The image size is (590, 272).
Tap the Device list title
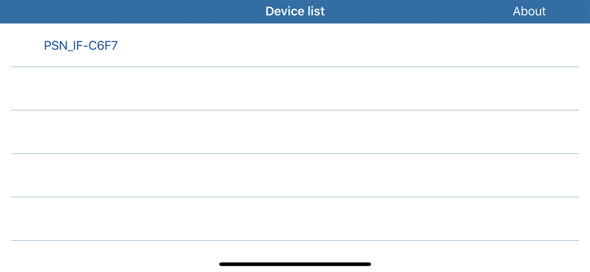295,11
